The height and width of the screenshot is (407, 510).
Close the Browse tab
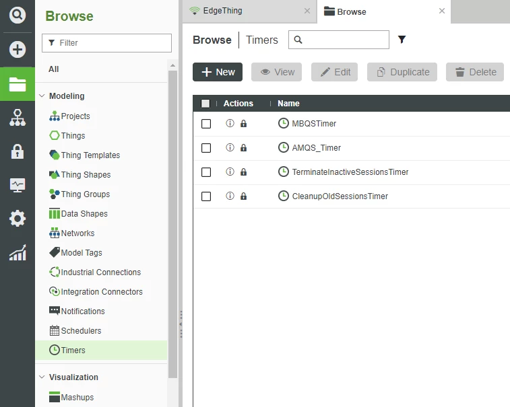click(442, 11)
